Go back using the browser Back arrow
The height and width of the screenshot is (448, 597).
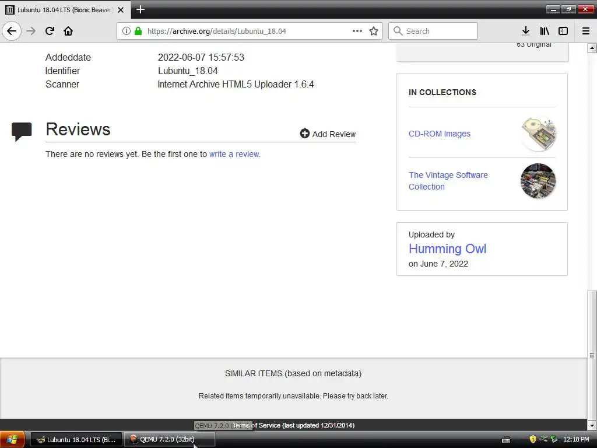(x=12, y=31)
